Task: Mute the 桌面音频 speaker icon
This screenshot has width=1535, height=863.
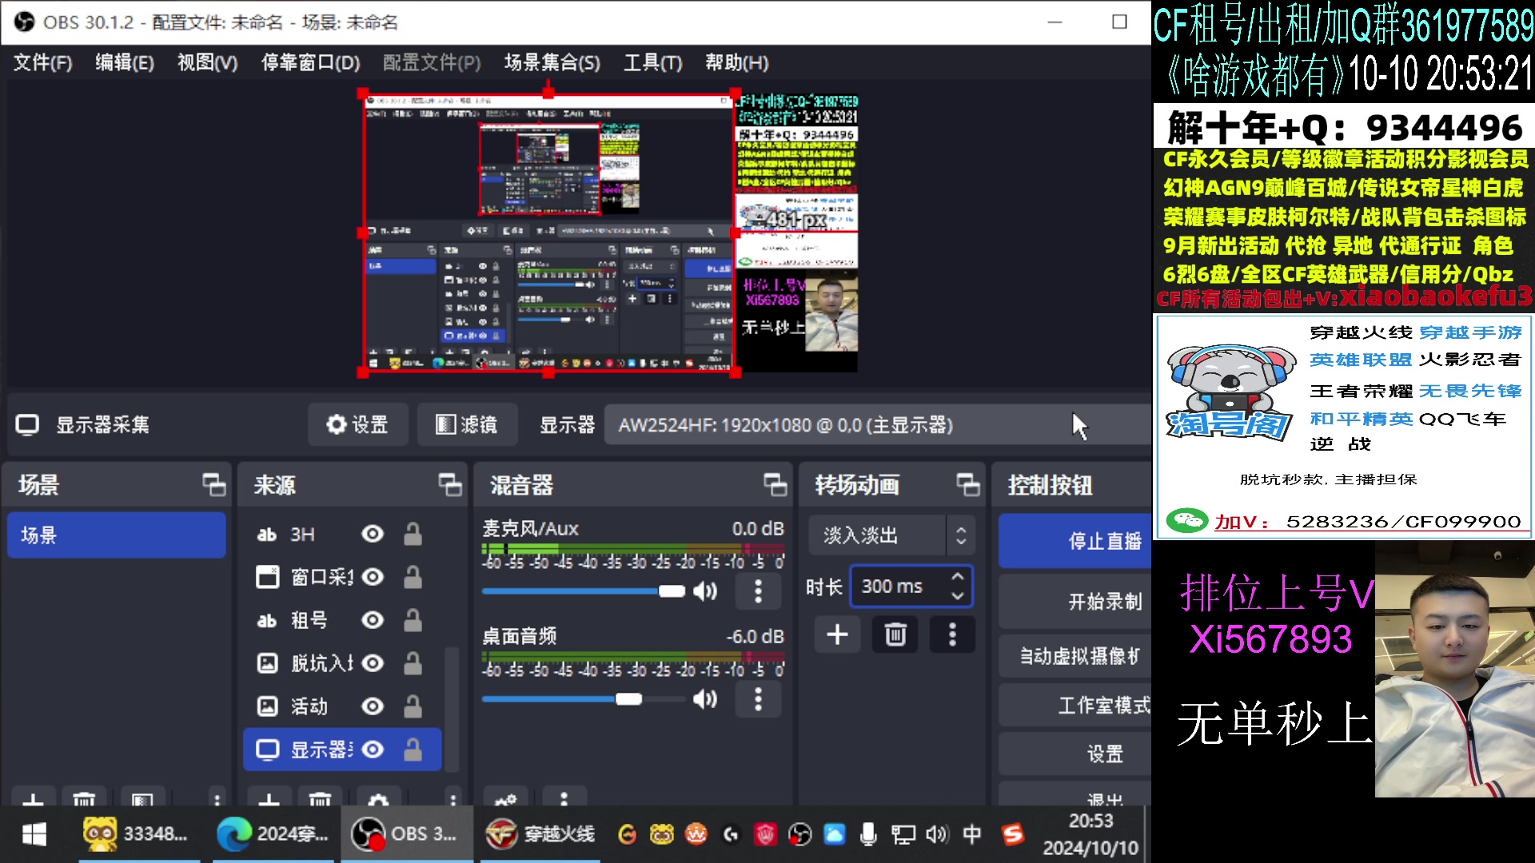Action: tap(705, 700)
